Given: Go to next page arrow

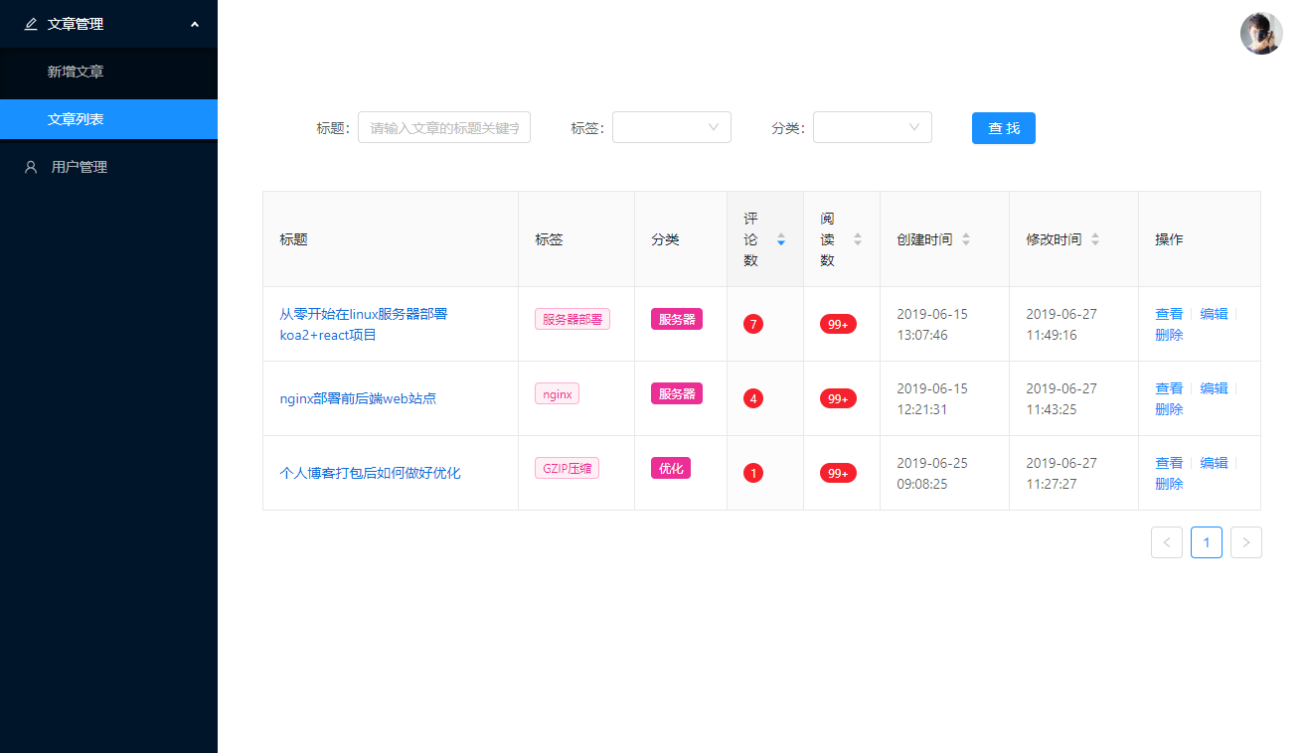Looking at the screenshot, I should [x=1246, y=542].
